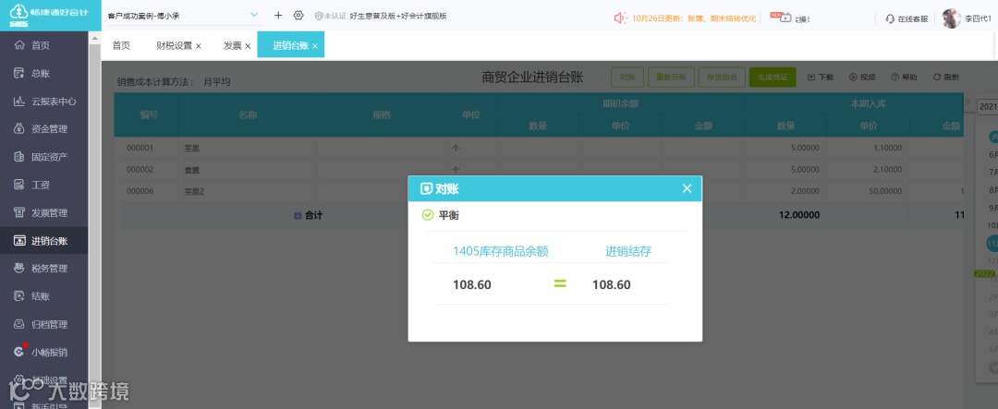Select item code 000006 cell
998x409 pixels.
(x=140, y=191)
